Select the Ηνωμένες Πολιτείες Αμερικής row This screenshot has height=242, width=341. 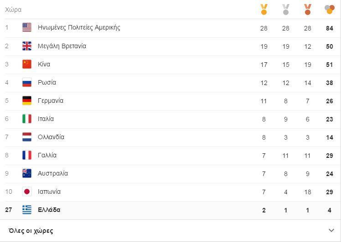tap(79, 28)
